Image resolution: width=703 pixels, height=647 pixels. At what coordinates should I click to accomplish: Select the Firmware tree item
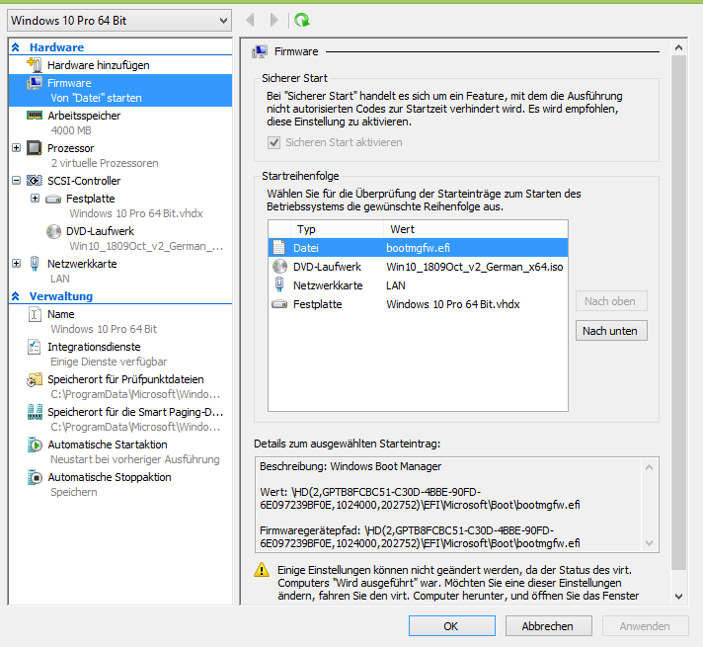pos(120,90)
